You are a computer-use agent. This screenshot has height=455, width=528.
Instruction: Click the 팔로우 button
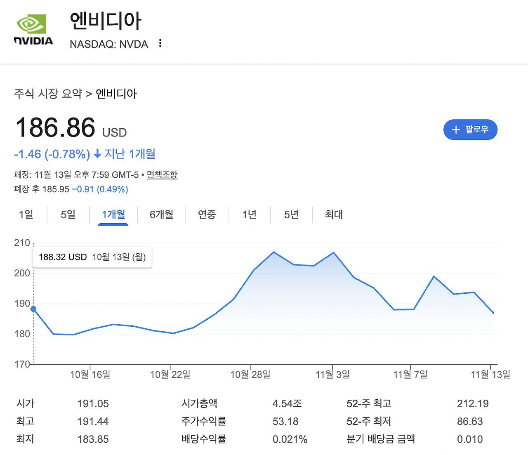(470, 130)
